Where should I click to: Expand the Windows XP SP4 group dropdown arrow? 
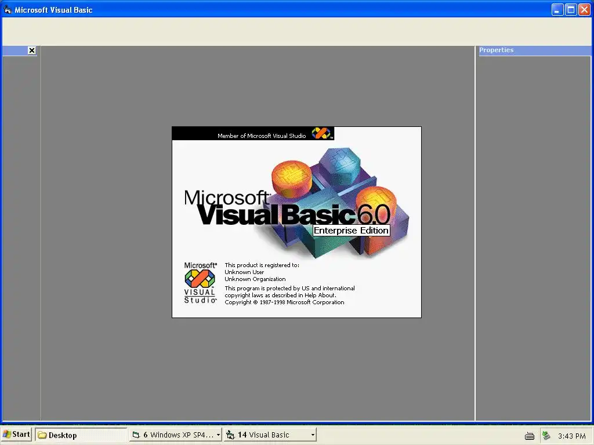click(218, 435)
